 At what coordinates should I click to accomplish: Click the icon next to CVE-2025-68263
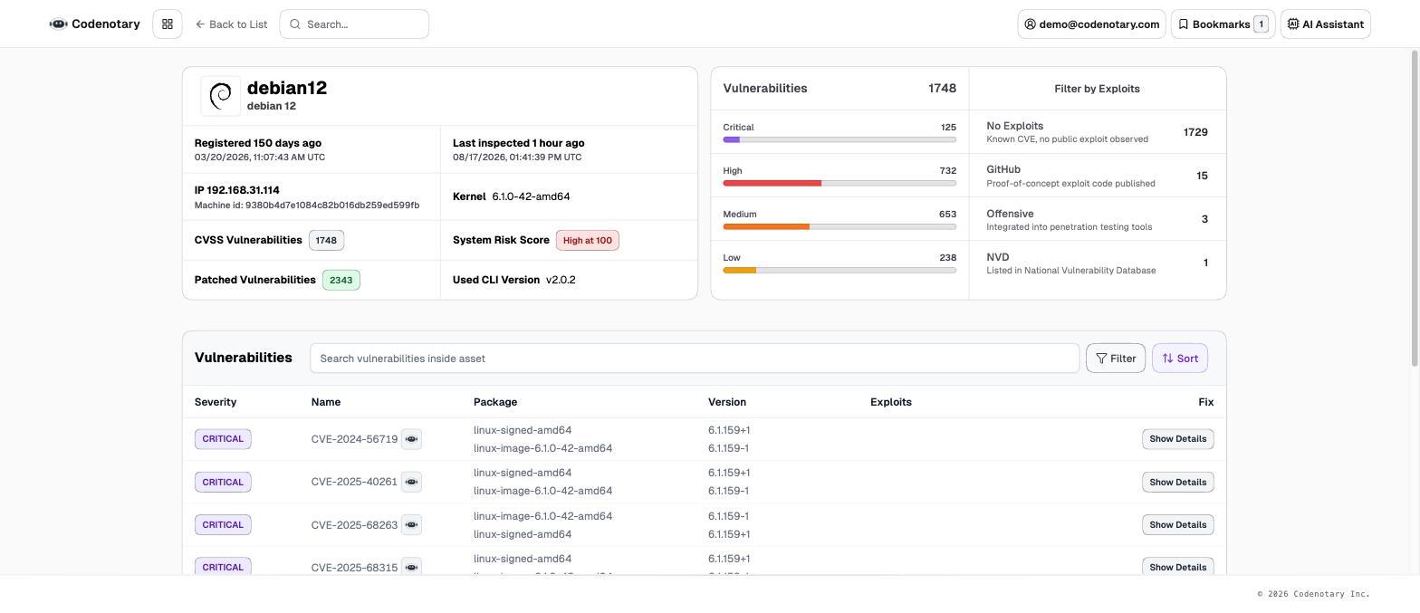click(411, 525)
